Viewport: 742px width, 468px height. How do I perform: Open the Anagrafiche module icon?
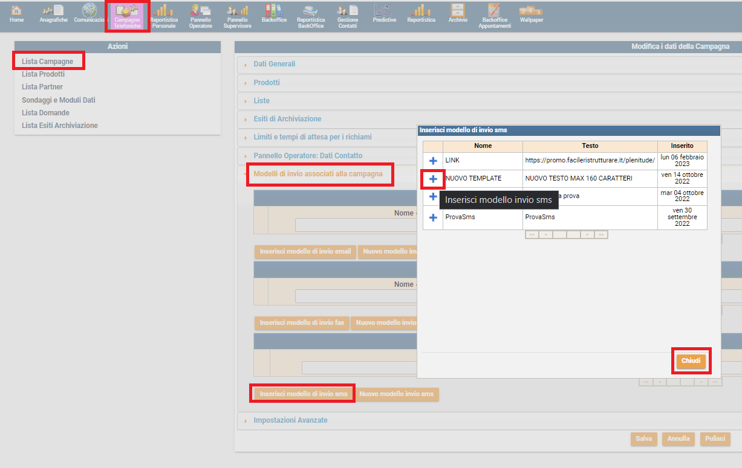(53, 14)
